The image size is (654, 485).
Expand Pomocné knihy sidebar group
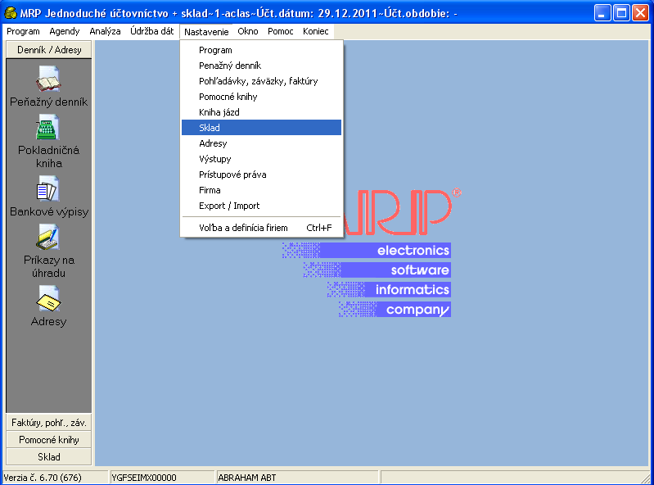tap(49, 440)
